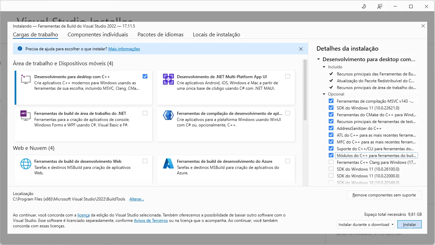Click Remove componentes sem suporte button
The height and width of the screenshot is (245, 435).
384,195
